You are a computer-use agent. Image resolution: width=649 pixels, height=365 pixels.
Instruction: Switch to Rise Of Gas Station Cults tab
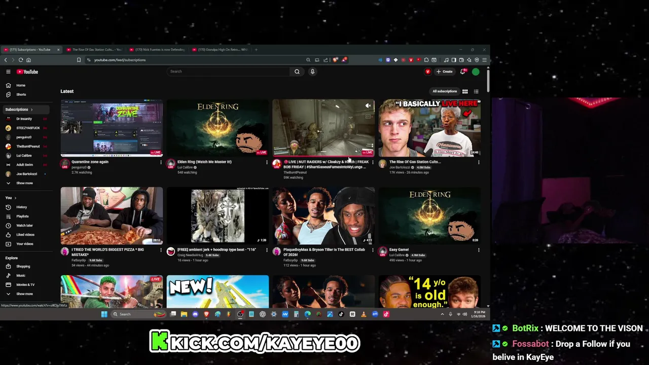[x=94, y=50]
